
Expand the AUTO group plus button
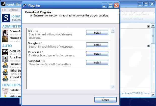[x=148, y=46]
